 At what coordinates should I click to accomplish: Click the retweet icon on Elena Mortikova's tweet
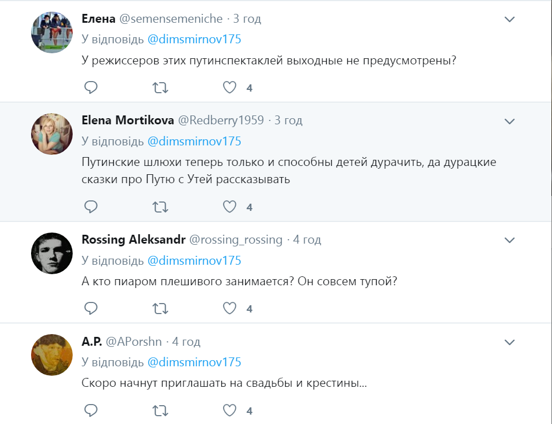tap(160, 206)
